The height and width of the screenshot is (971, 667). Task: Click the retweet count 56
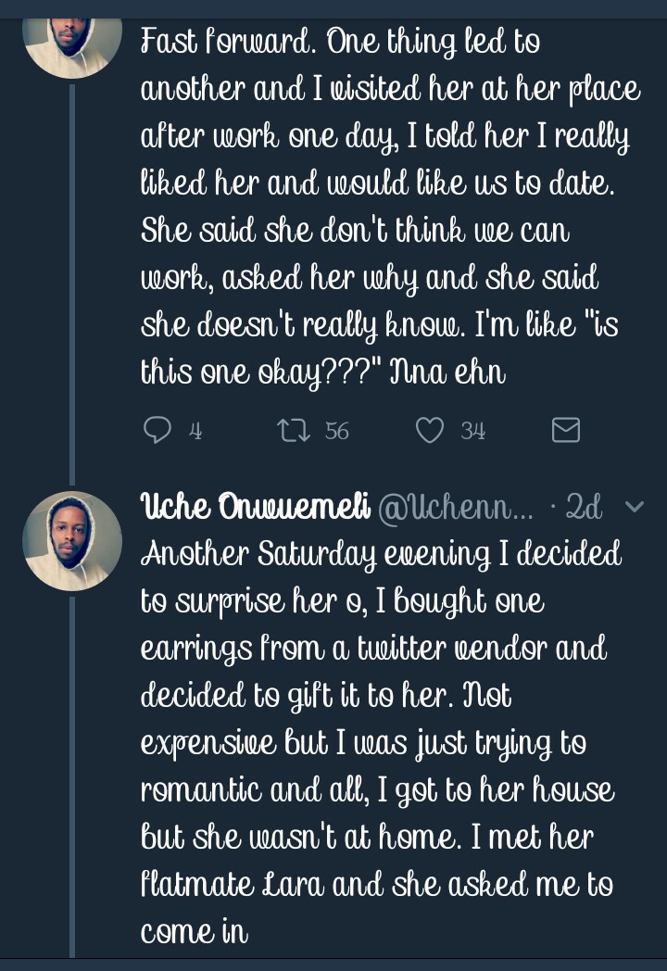click(x=337, y=430)
